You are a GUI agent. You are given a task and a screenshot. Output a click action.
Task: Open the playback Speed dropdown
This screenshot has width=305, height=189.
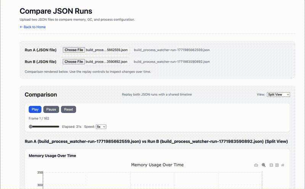pyautogui.click(x=101, y=127)
